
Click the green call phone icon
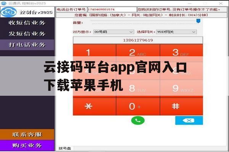tap(138, 120)
